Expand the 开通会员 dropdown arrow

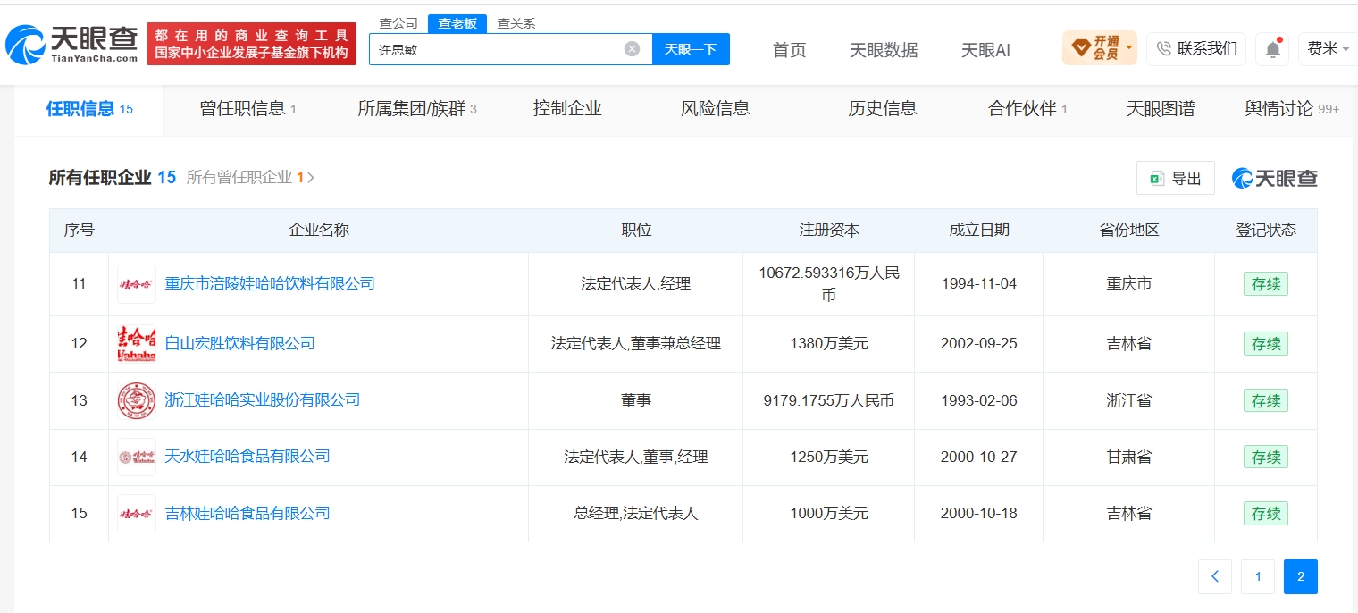pyautogui.click(x=1129, y=47)
